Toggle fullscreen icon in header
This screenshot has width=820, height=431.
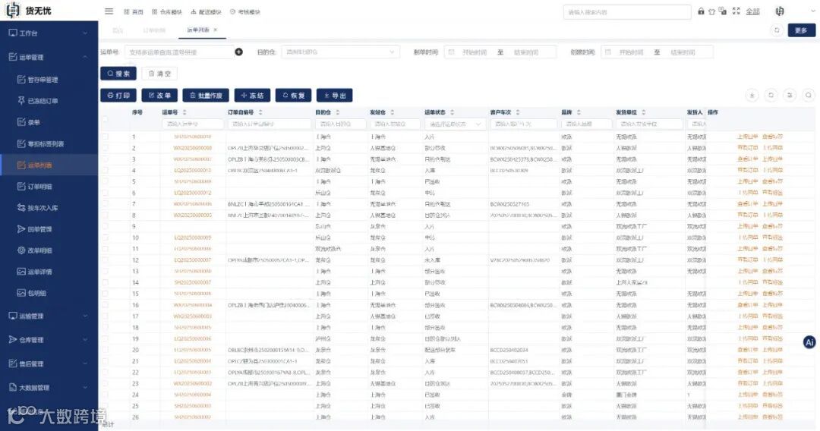(x=736, y=11)
